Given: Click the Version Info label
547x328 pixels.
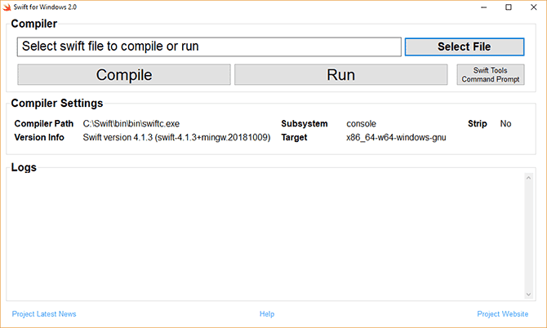Looking at the screenshot, I should (x=39, y=137).
